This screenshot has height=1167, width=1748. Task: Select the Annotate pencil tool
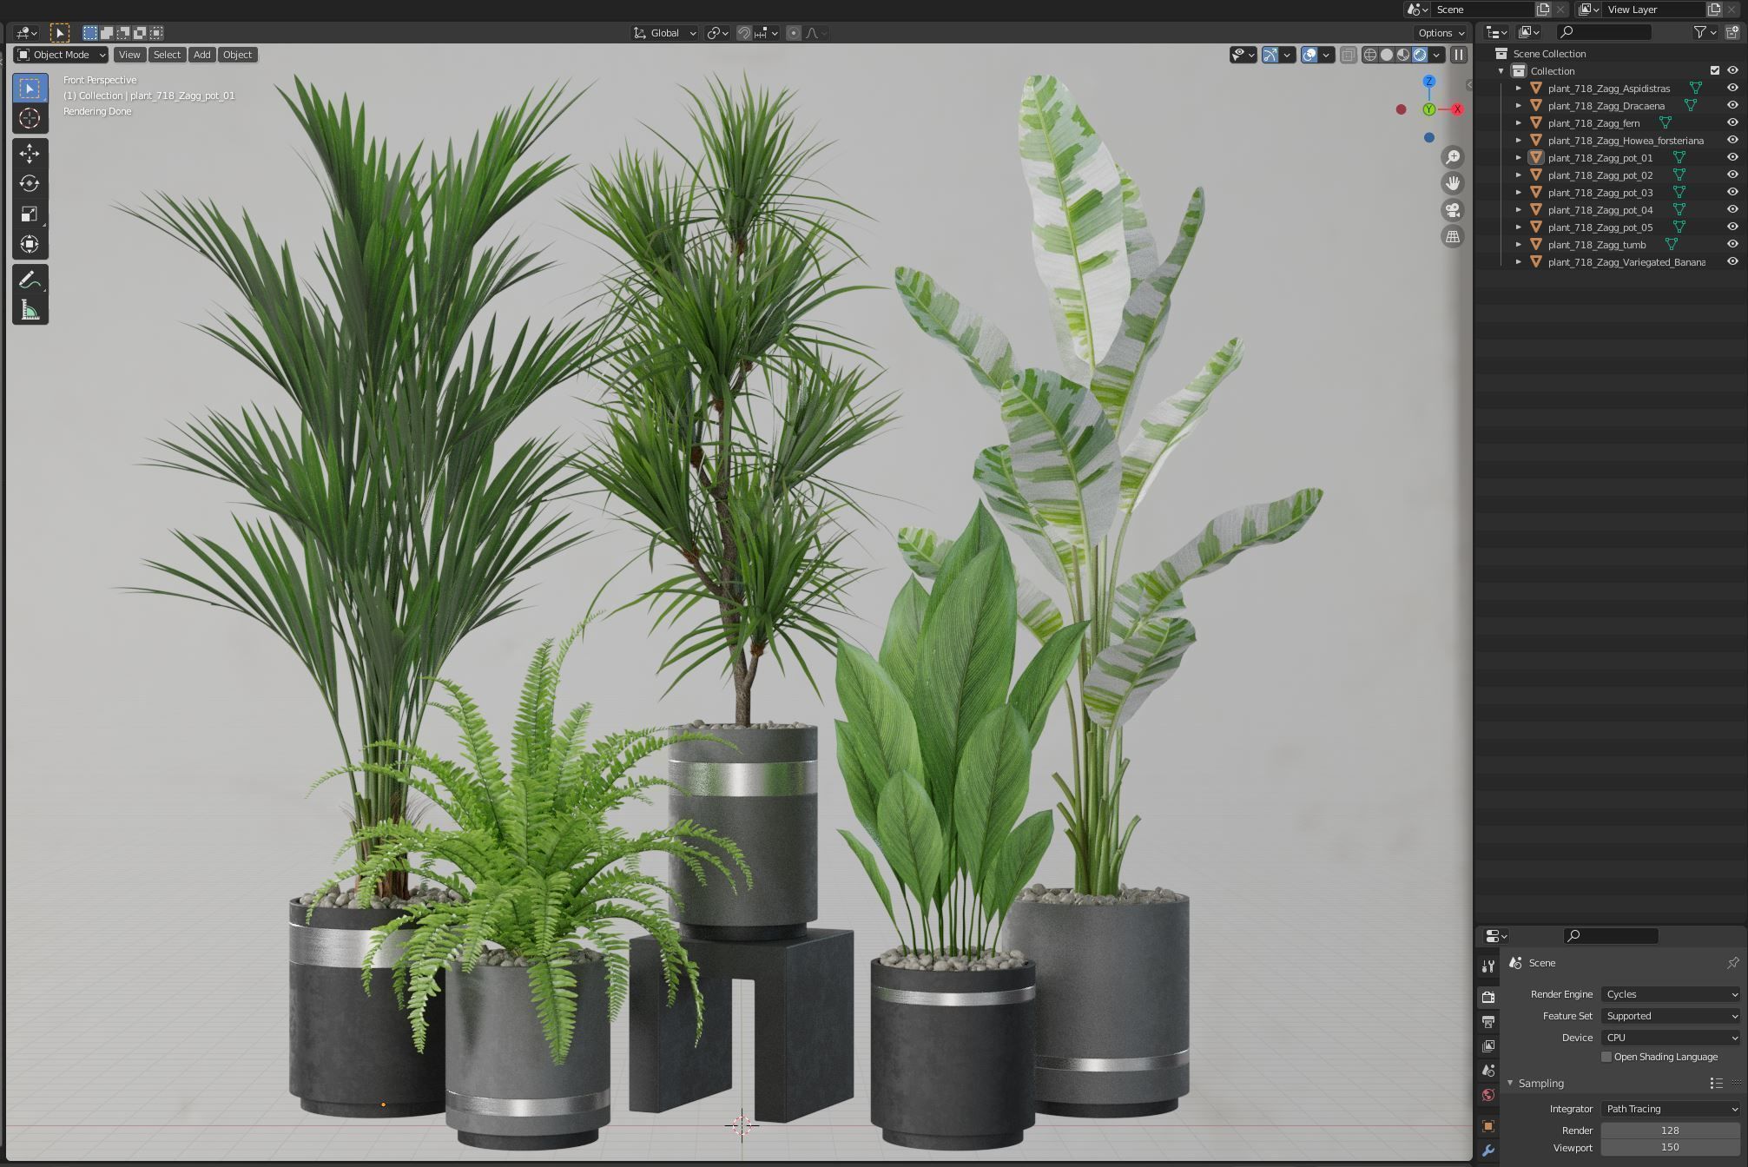click(30, 280)
